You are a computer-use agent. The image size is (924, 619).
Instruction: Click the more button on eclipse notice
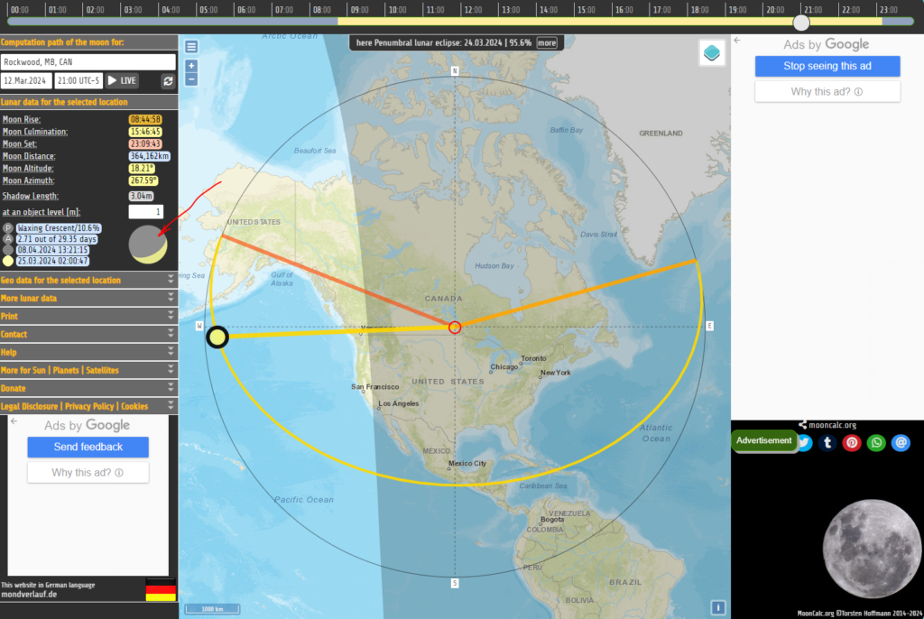[547, 43]
